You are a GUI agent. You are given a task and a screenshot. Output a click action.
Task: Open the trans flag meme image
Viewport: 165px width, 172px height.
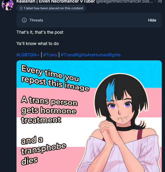pyautogui.click(x=89, y=116)
